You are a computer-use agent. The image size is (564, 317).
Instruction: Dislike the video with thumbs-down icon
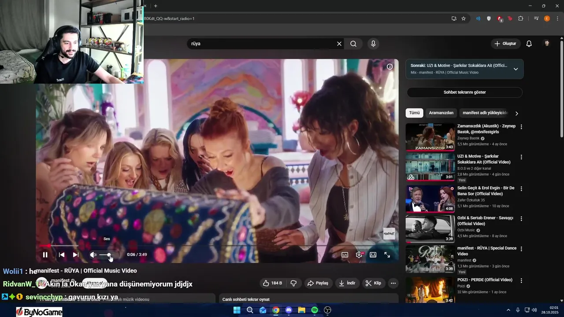293,283
